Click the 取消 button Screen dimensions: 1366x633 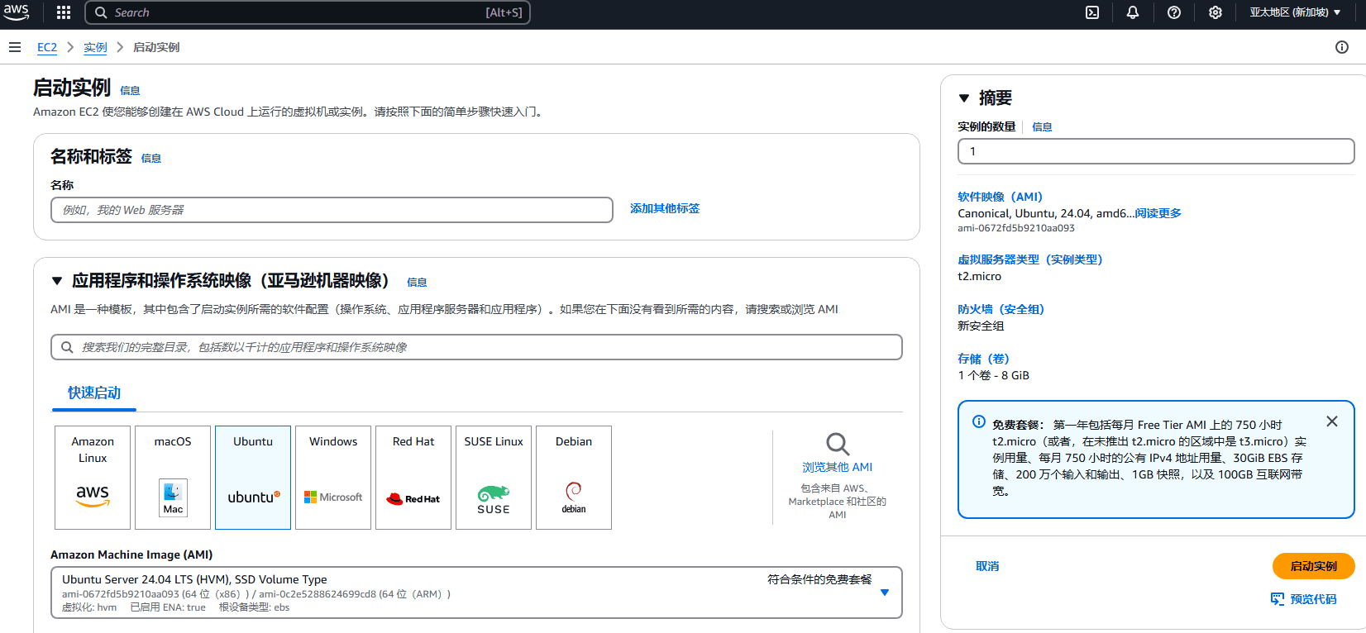click(x=987, y=566)
